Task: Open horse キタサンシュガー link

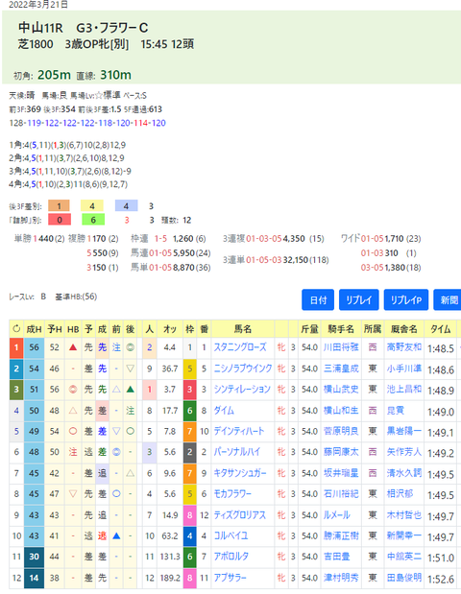Action: 240,473
